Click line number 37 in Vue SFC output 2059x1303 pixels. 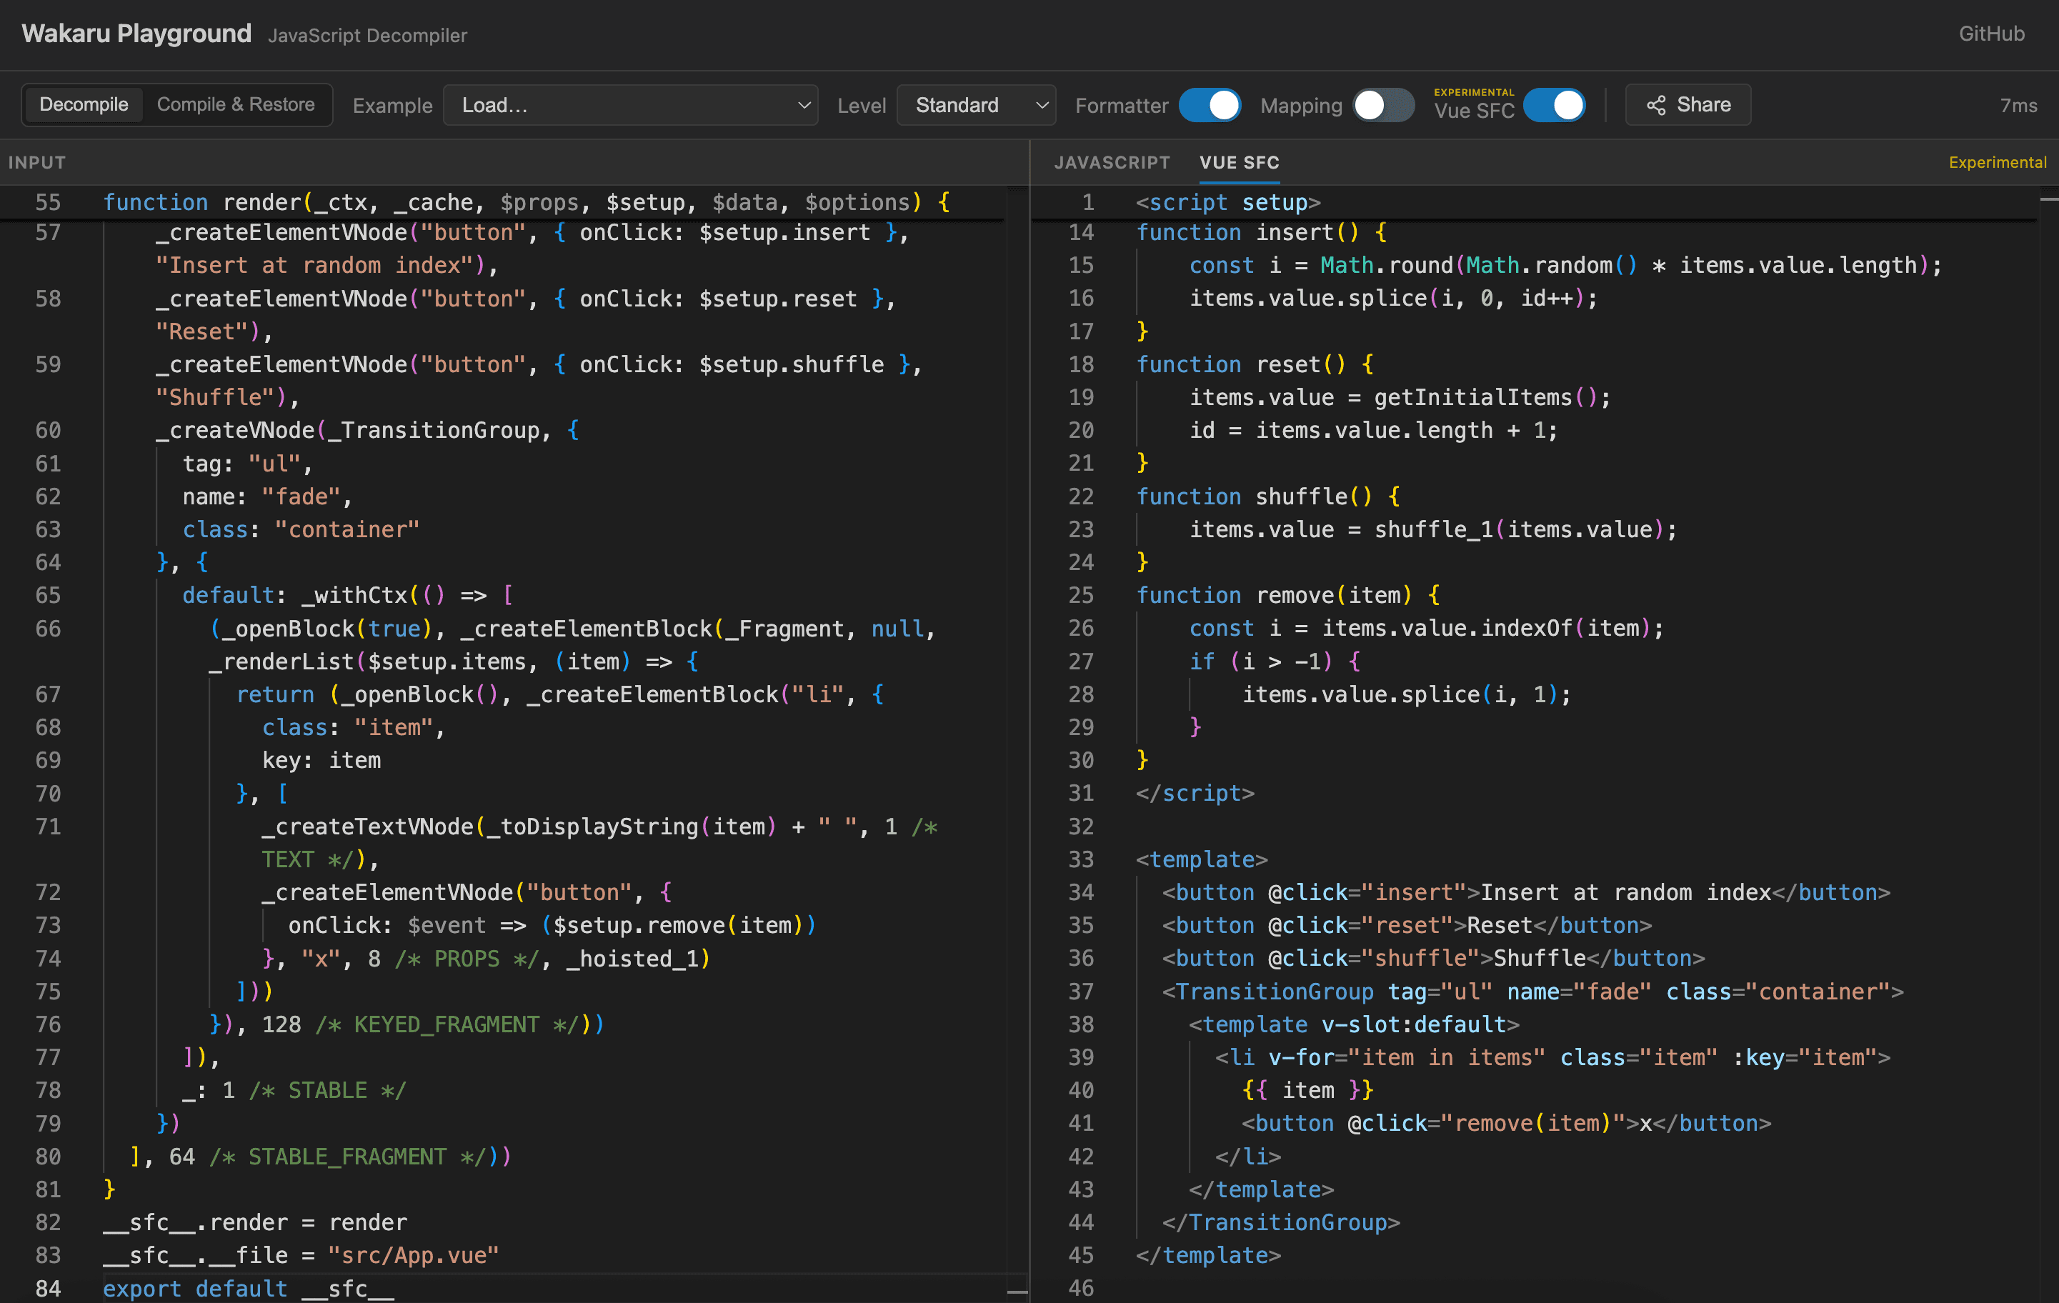tap(1081, 991)
